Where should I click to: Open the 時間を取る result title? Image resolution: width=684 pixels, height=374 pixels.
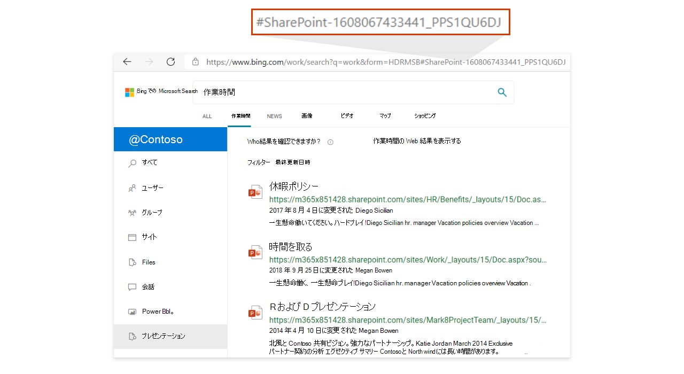coord(291,247)
